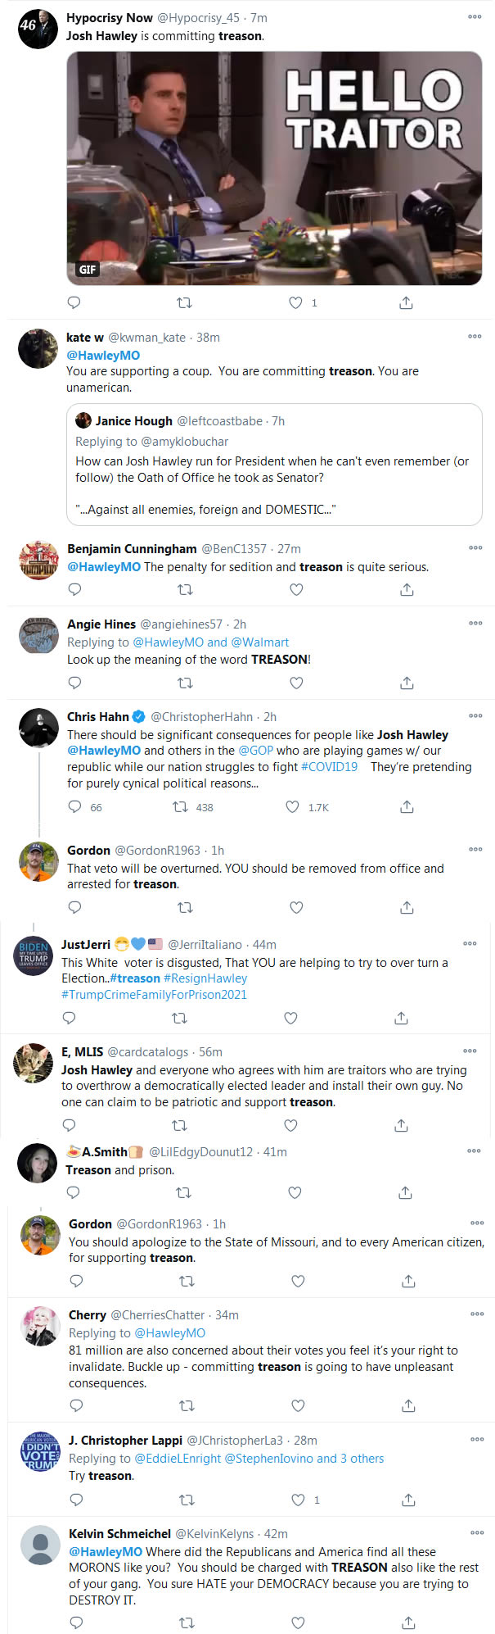
Task: Share the E, MLIS tweet
Action: click(401, 1125)
